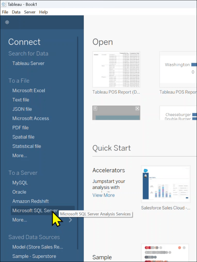Open the sample workbook thumbnail with colored dots
Image resolution: width=197 pixels, height=262 pixels.
[x=165, y=253]
